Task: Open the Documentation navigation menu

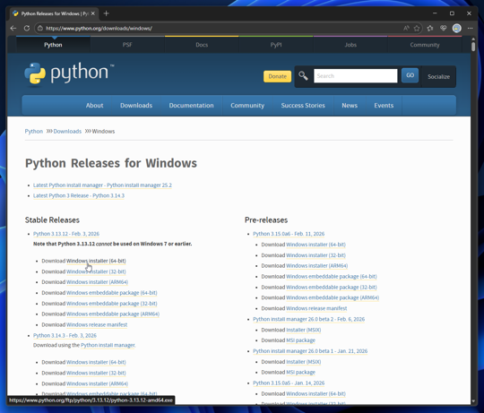Action: 192,106
